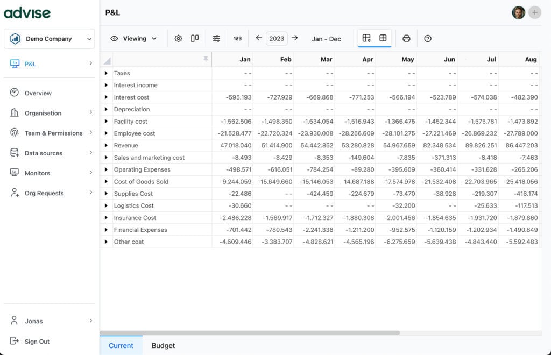Click the pin icon in the table header
The width and height of the screenshot is (551, 355).
point(205,59)
